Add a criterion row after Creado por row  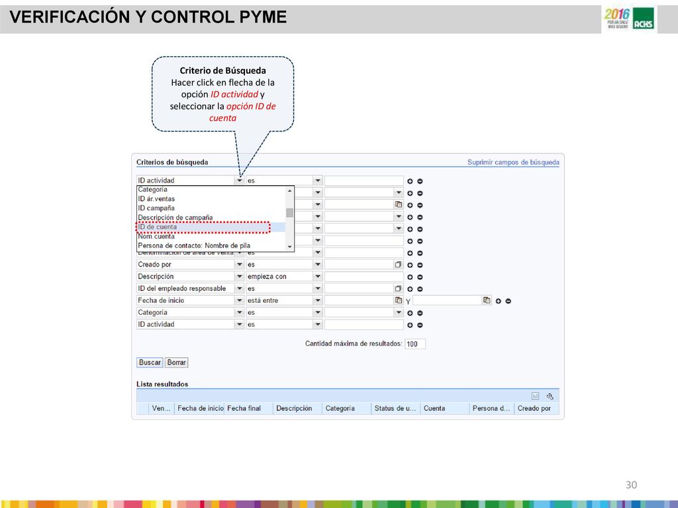point(410,265)
